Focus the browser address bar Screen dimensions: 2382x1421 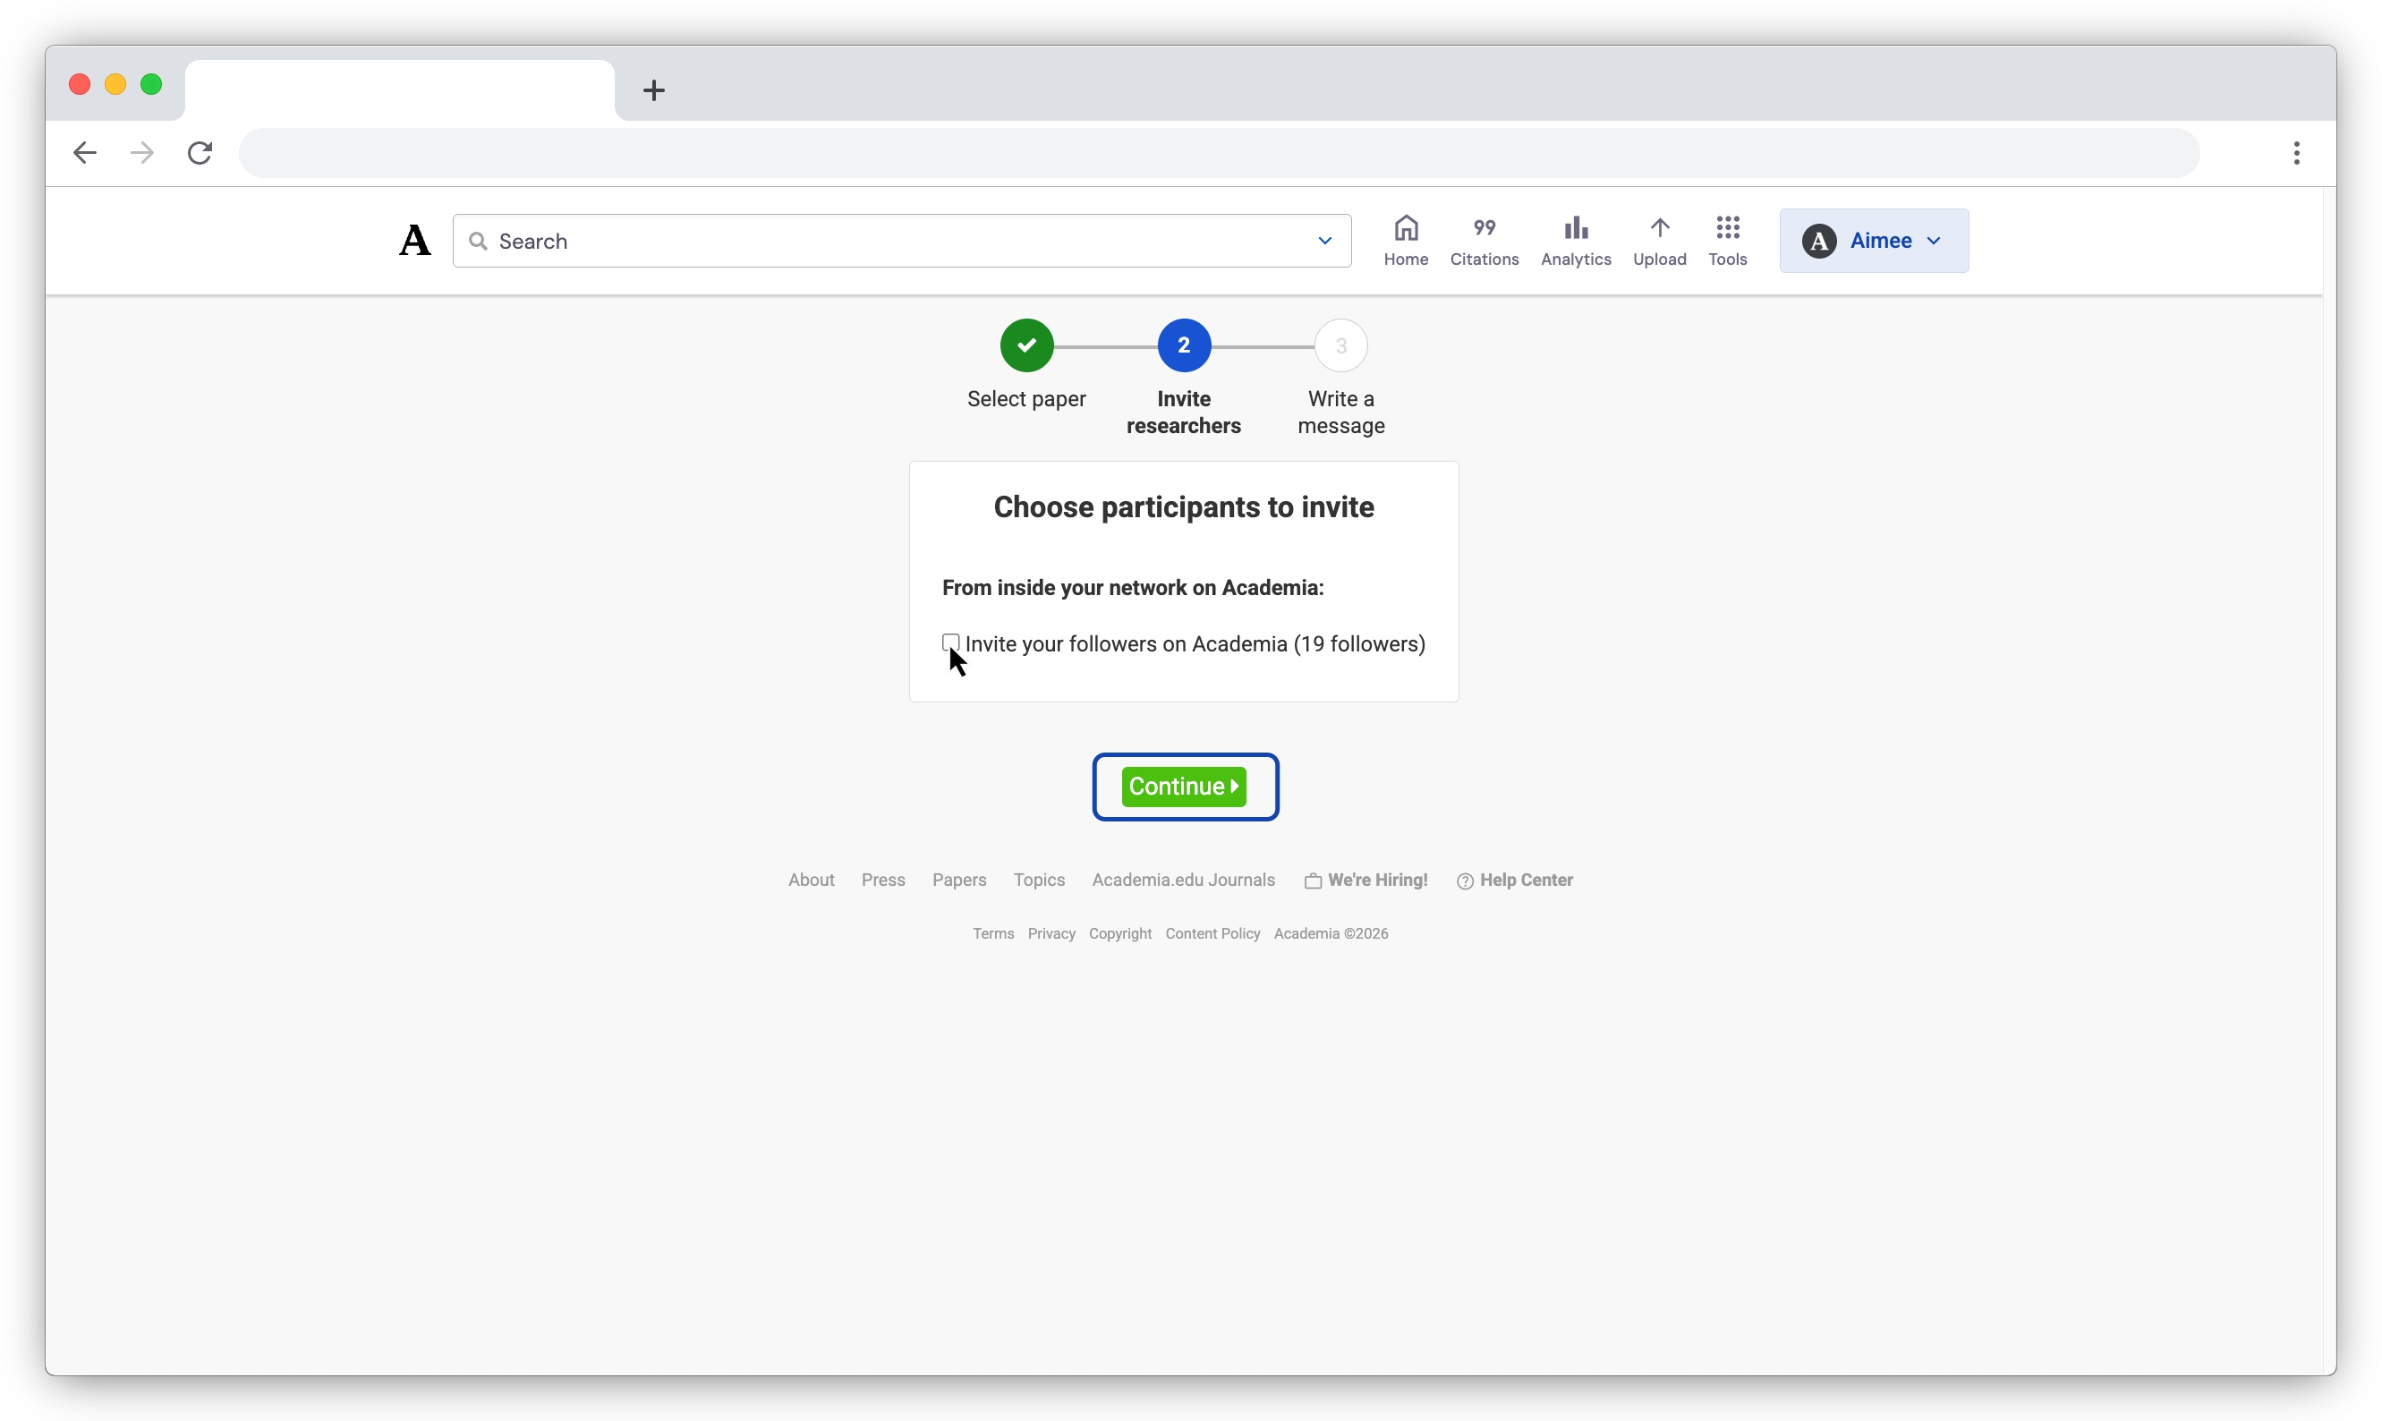1218,152
